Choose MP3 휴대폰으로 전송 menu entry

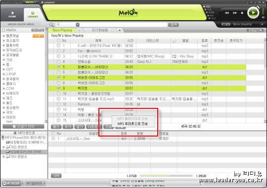pyautogui.click(x=133, y=124)
